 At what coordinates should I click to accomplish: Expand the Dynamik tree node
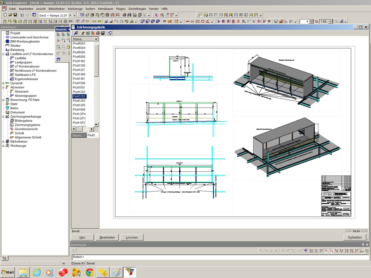3,83
